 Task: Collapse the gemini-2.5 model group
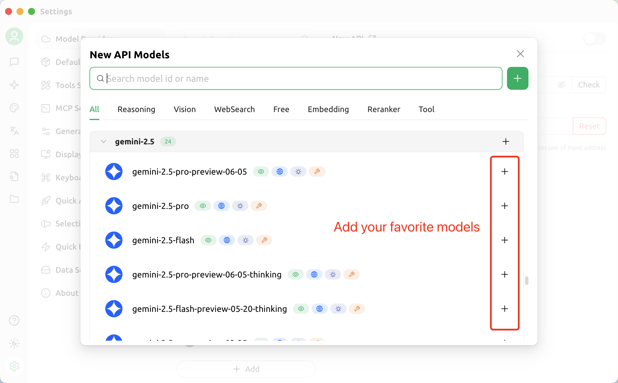103,141
